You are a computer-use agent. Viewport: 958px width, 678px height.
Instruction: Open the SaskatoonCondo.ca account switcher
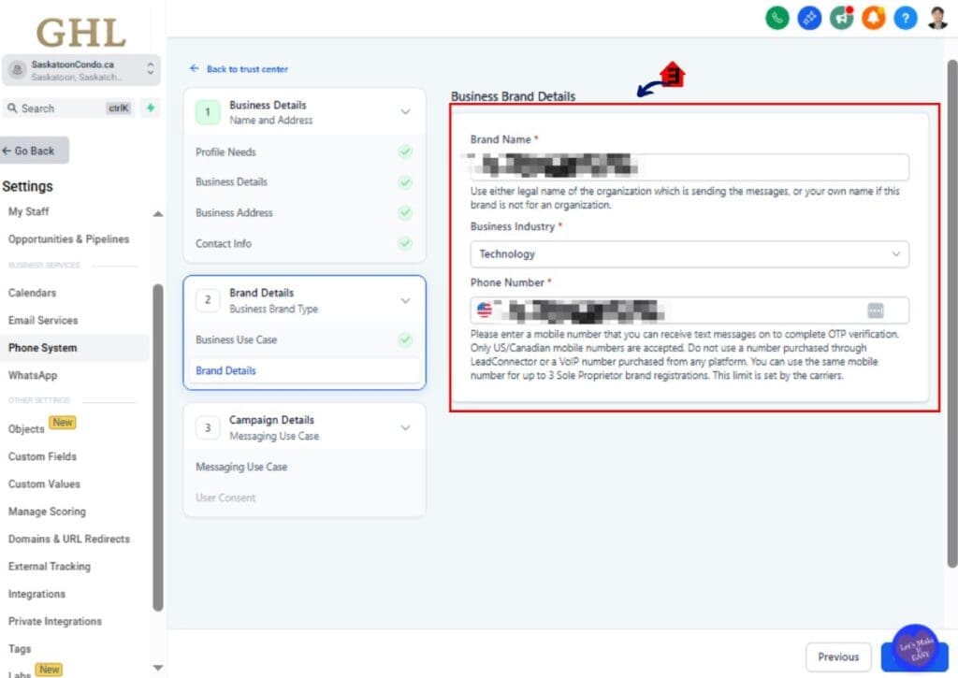(81, 70)
